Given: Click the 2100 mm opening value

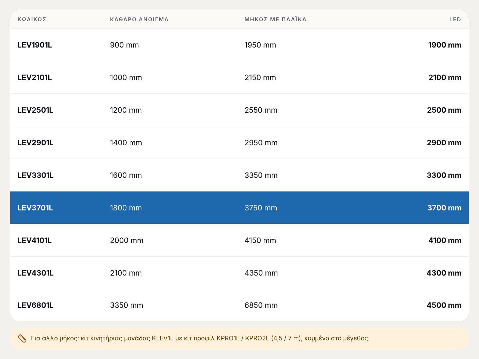Looking at the screenshot, I should tap(126, 273).
